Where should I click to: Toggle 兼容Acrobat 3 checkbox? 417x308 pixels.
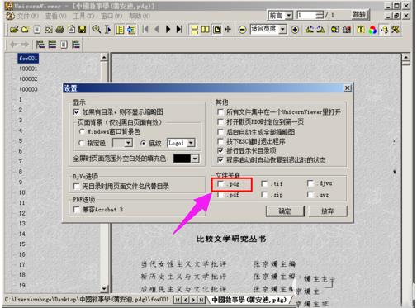tap(77, 210)
